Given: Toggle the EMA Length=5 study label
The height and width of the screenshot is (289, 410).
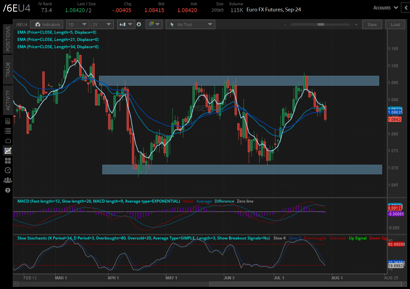Looking at the screenshot, I should tap(57, 32).
